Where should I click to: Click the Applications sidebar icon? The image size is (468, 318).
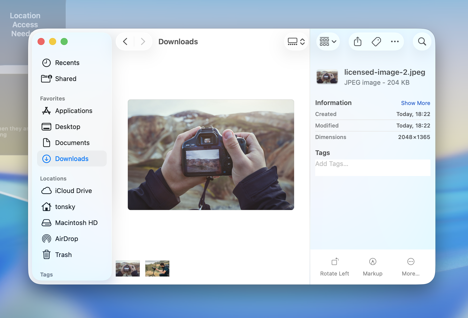(x=46, y=111)
